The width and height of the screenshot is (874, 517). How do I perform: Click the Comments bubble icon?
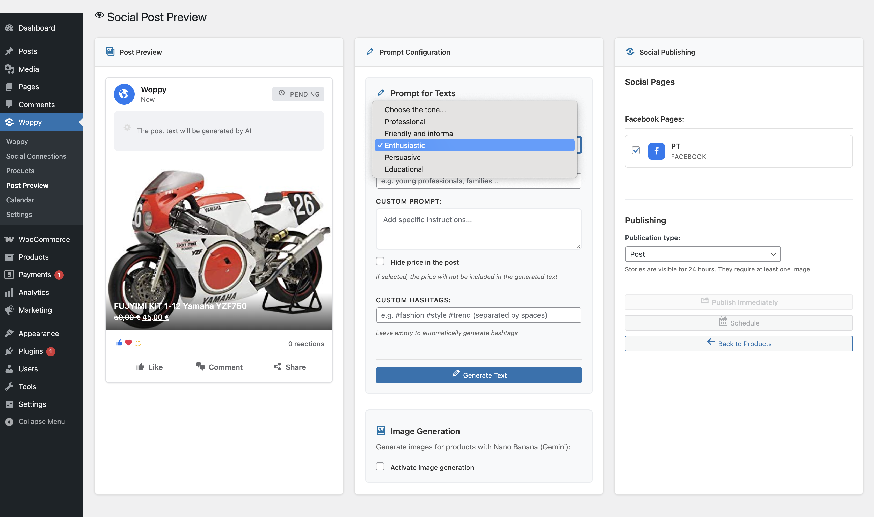point(9,105)
